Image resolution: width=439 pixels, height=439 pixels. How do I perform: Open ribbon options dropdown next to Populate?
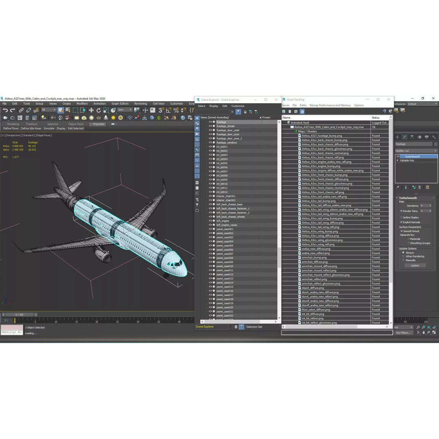point(114,124)
